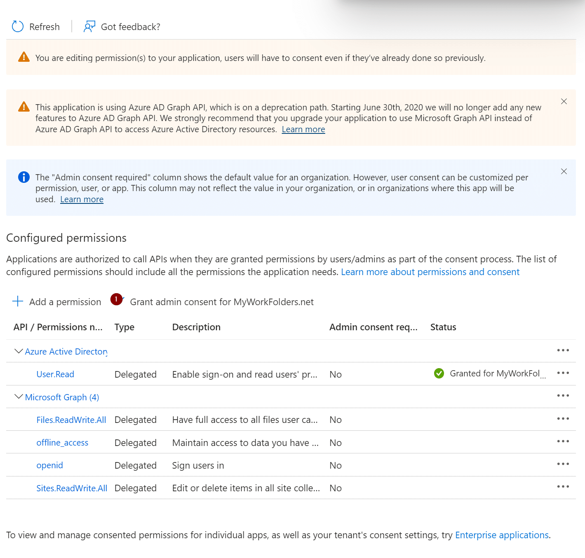This screenshot has width=585, height=558.
Task: Open the Sites.ReadWrite.All permission link
Action: (71, 488)
